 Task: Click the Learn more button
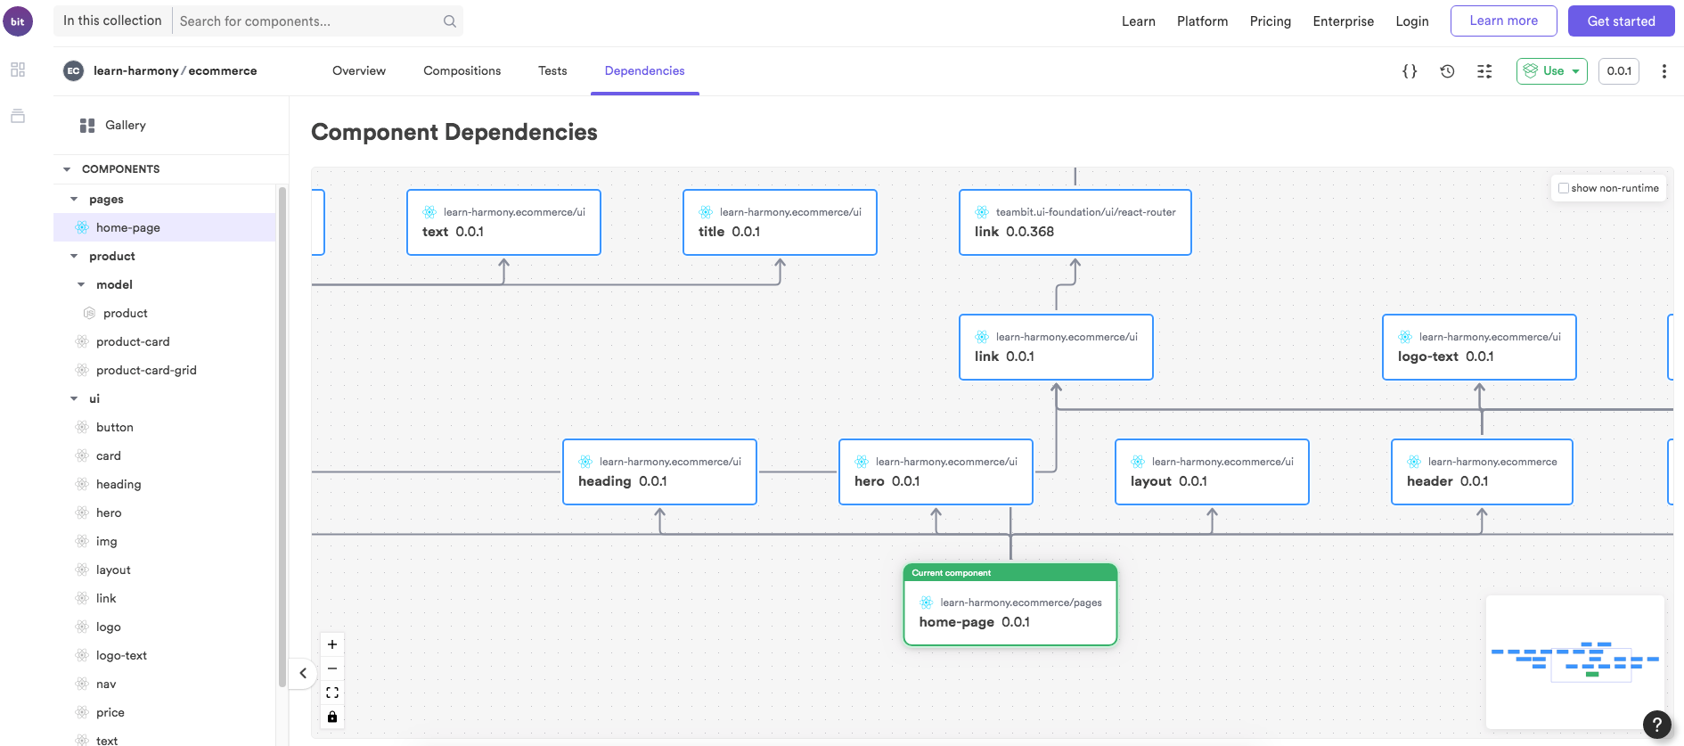tap(1503, 21)
